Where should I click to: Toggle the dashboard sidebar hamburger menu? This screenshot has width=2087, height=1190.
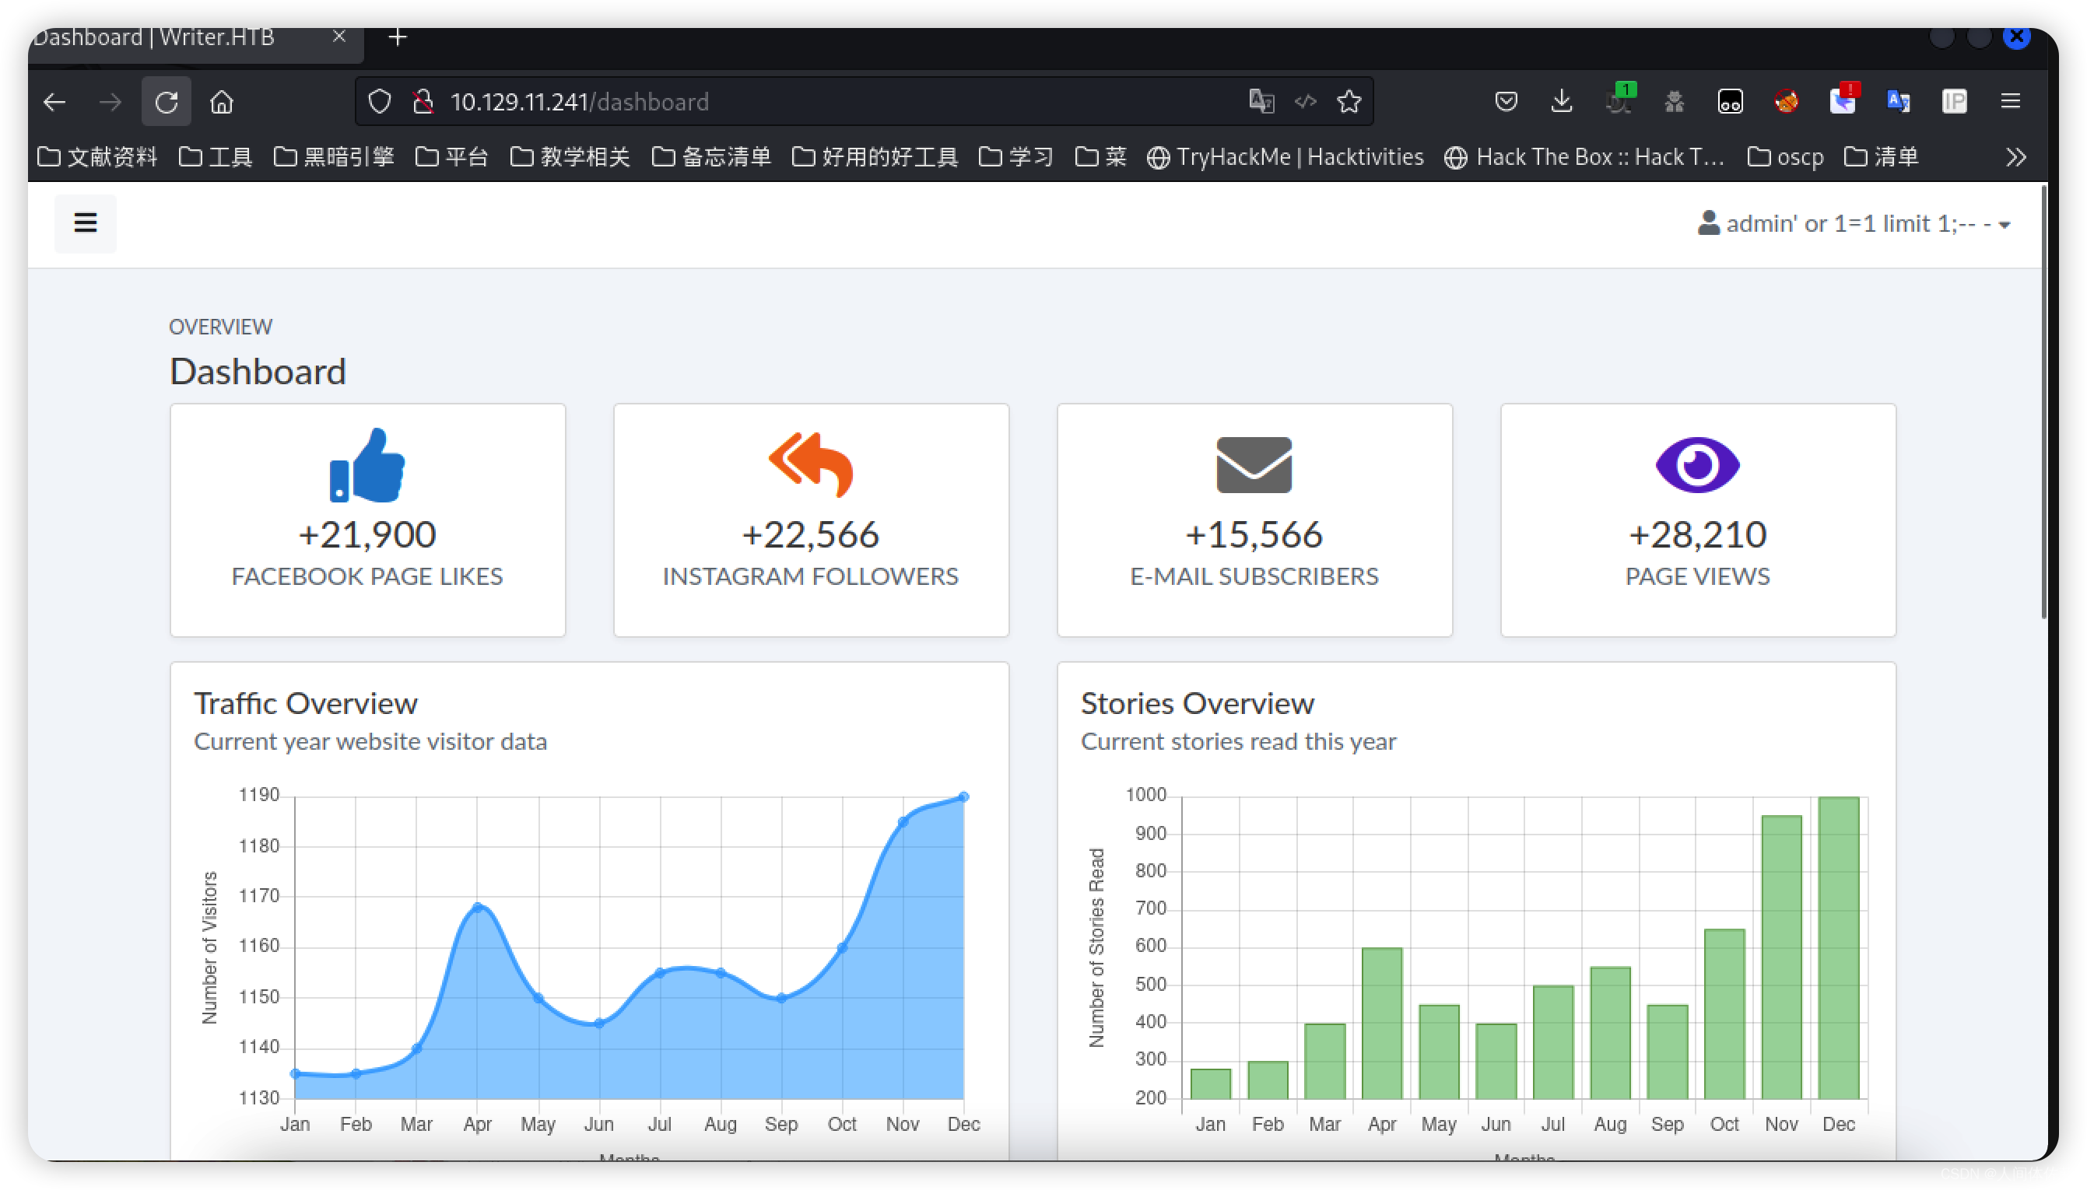[x=85, y=223]
